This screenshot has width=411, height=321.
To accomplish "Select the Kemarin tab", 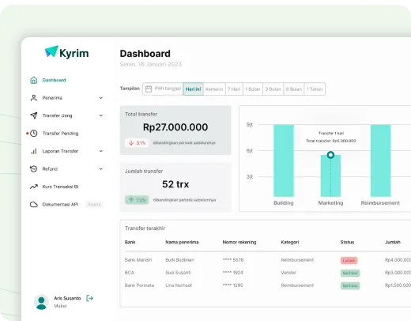I will pos(214,89).
